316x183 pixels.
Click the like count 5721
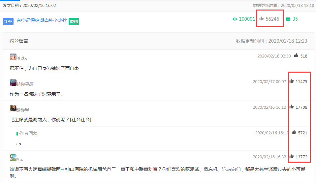(303, 133)
